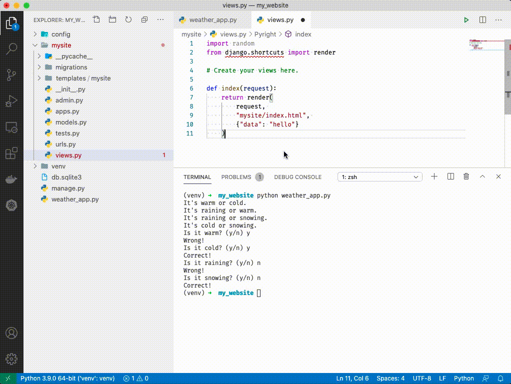The height and width of the screenshot is (384, 511).
Task: Click the notifications bell in status bar
Action: [x=500, y=378]
